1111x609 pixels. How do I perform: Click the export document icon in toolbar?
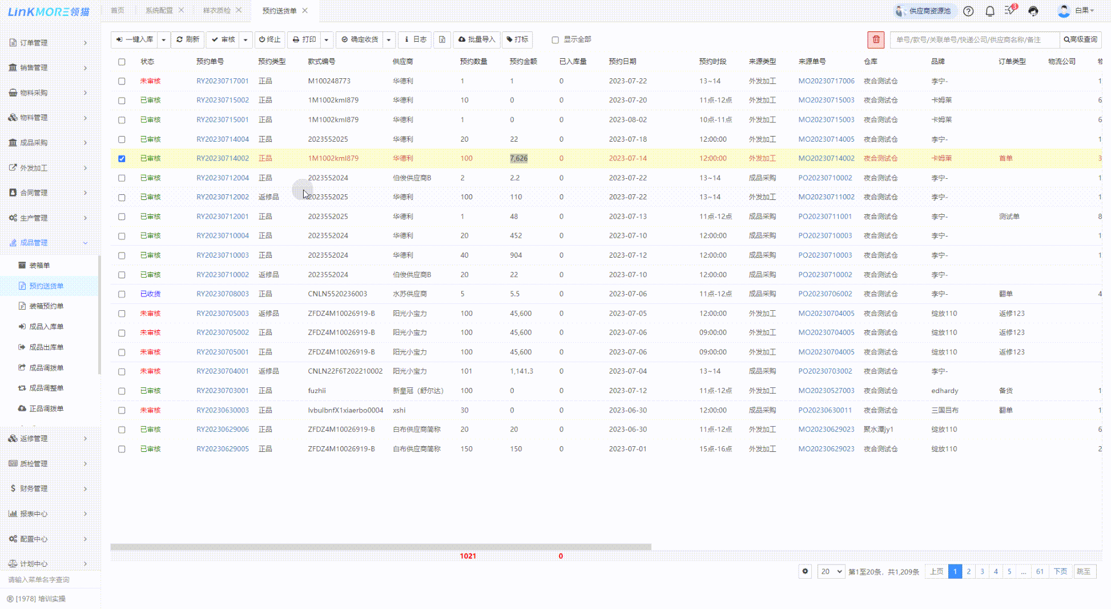(442, 39)
